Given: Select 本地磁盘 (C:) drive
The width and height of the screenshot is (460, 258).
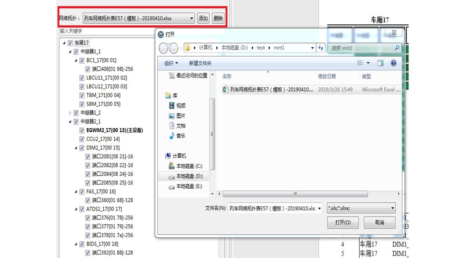Looking at the screenshot, I should 186,166.
